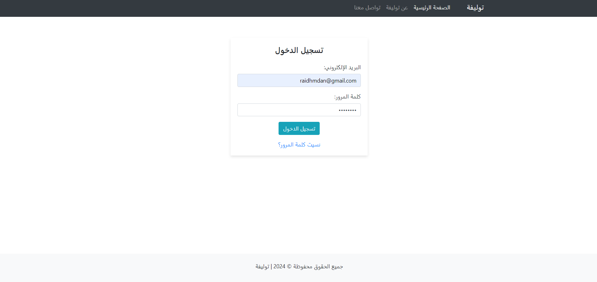Click the البريد الإلكتروني field label
597x282 pixels.
342,68
